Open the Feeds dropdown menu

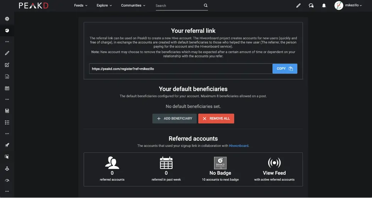pos(81,5)
